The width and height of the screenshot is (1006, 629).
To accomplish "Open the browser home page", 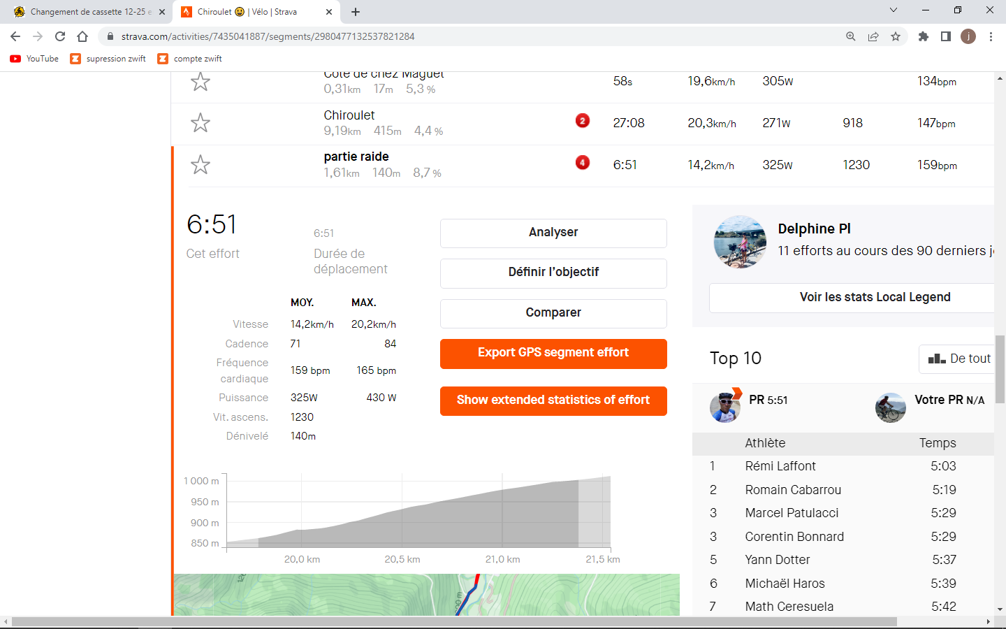I will point(82,36).
